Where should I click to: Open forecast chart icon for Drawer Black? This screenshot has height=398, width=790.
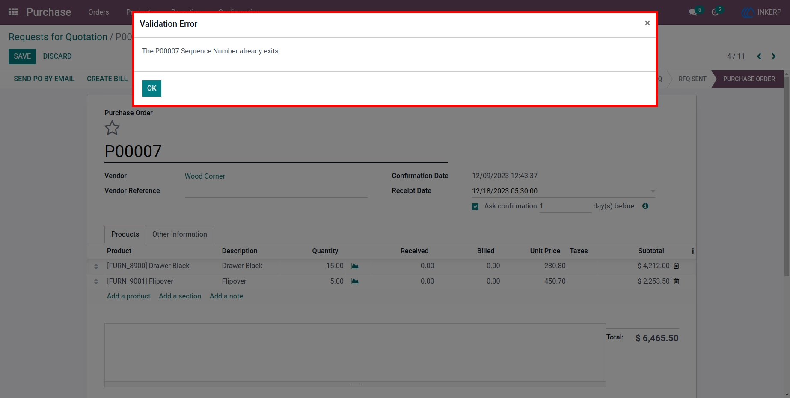pyautogui.click(x=355, y=266)
